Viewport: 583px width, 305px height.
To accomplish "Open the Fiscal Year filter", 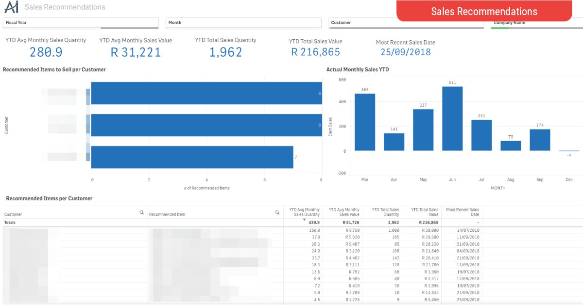I will click(81, 23).
